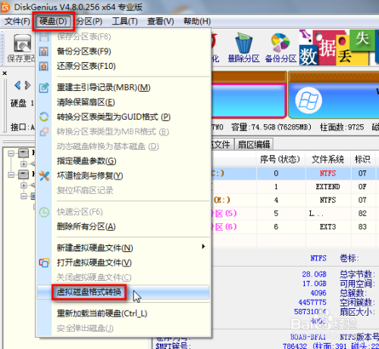Click the next disk right arrow

(28, 86)
